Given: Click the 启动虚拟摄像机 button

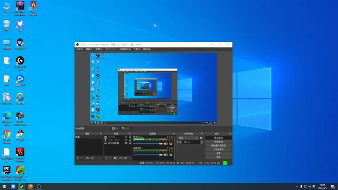Looking at the screenshot, I should 218,146.
